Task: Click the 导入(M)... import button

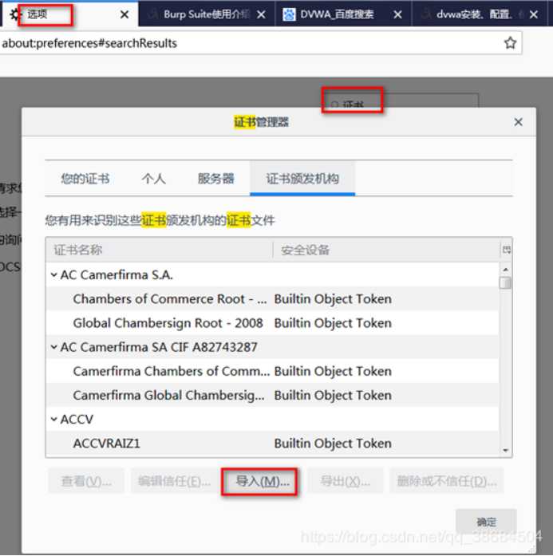Action: click(x=260, y=482)
